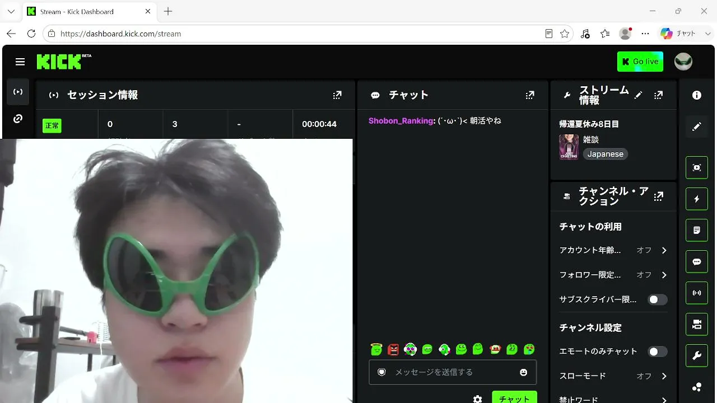Screen dimensions: 717x403
Task: Open the user avatar profile menu
Action: pyautogui.click(x=683, y=62)
